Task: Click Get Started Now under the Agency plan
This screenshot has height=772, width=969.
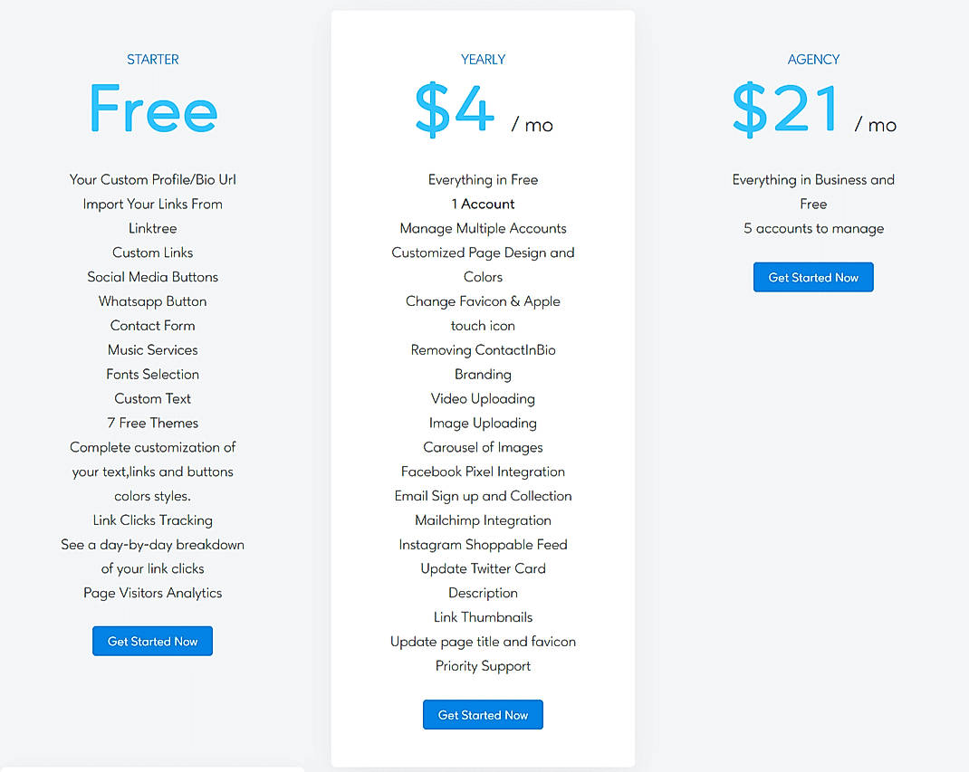Action: click(813, 277)
